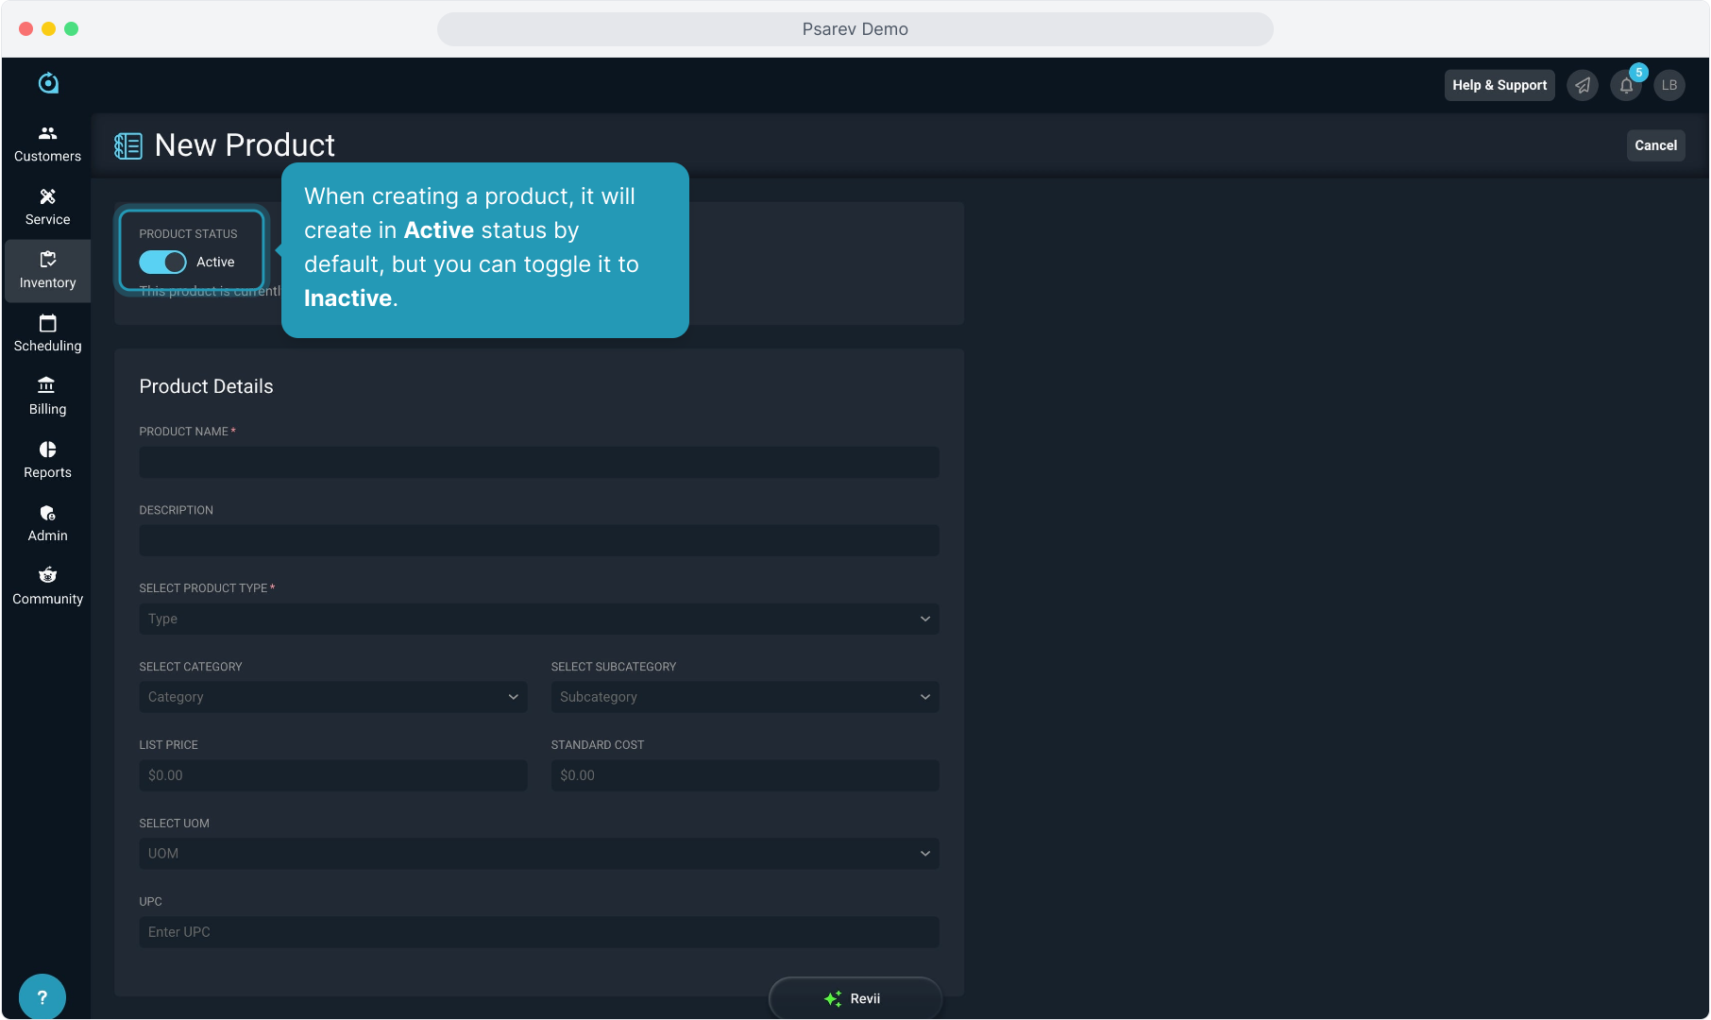Click into the Description field
Screen dimensions: 1711x1020
click(x=539, y=540)
